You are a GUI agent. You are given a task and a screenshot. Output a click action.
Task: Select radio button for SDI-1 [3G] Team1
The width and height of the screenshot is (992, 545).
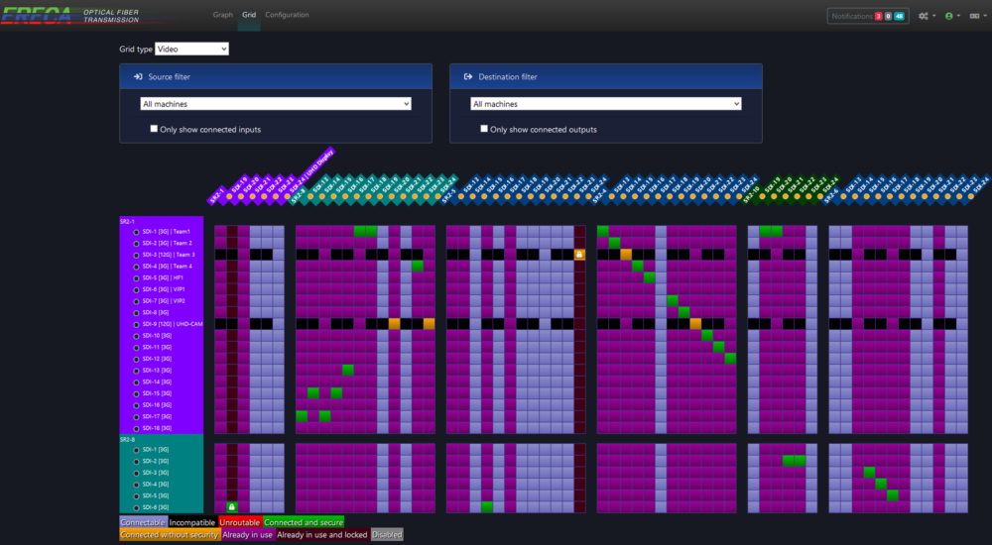click(x=136, y=231)
